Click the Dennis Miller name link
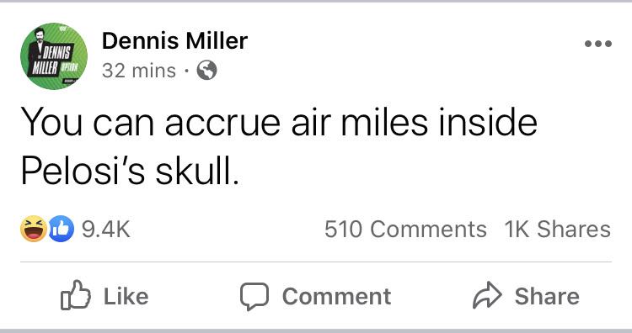 174,41
